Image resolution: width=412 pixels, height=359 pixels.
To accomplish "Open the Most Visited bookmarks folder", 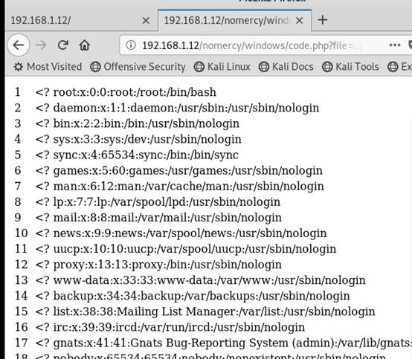I will pyautogui.click(x=48, y=67).
